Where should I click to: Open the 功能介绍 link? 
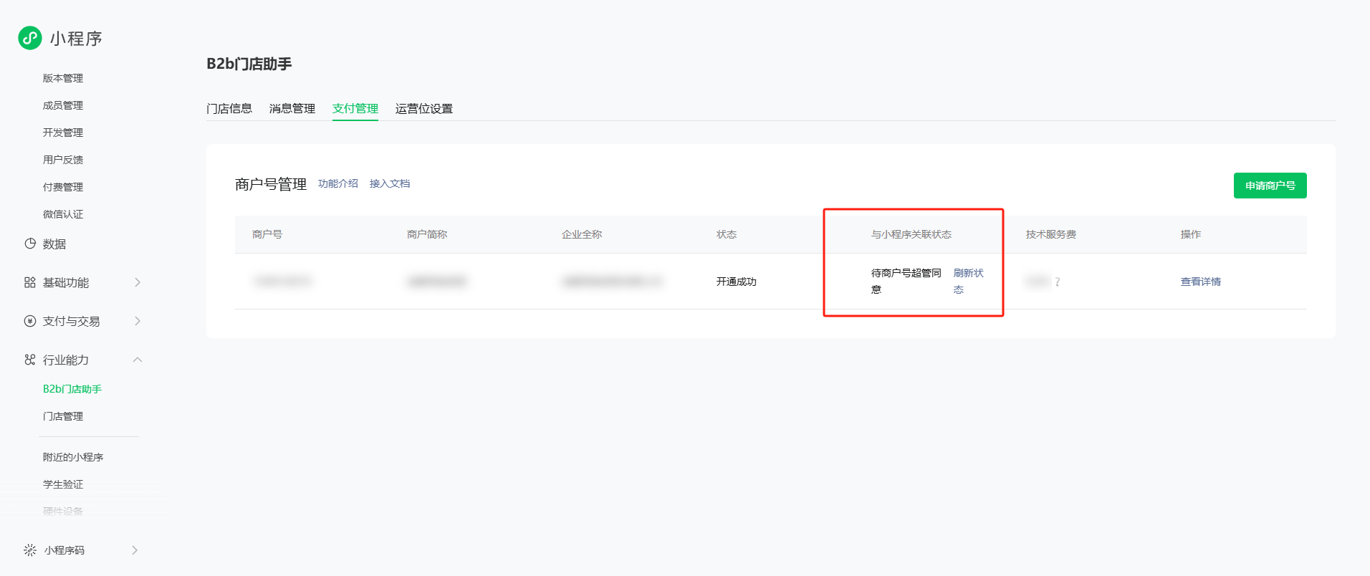click(338, 183)
